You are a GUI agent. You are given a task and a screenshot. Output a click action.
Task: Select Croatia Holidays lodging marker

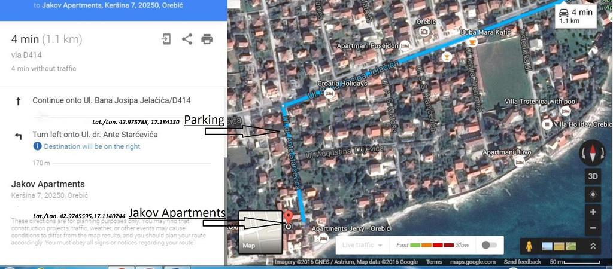coord(330,94)
